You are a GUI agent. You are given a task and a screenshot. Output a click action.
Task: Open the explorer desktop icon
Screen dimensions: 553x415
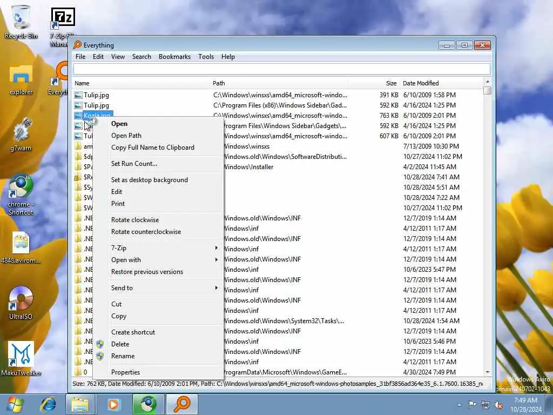click(21, 79)
